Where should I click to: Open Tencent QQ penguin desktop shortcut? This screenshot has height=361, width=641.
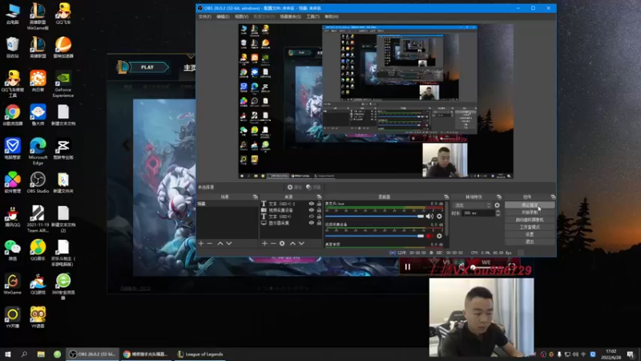[x=12, y=217]
